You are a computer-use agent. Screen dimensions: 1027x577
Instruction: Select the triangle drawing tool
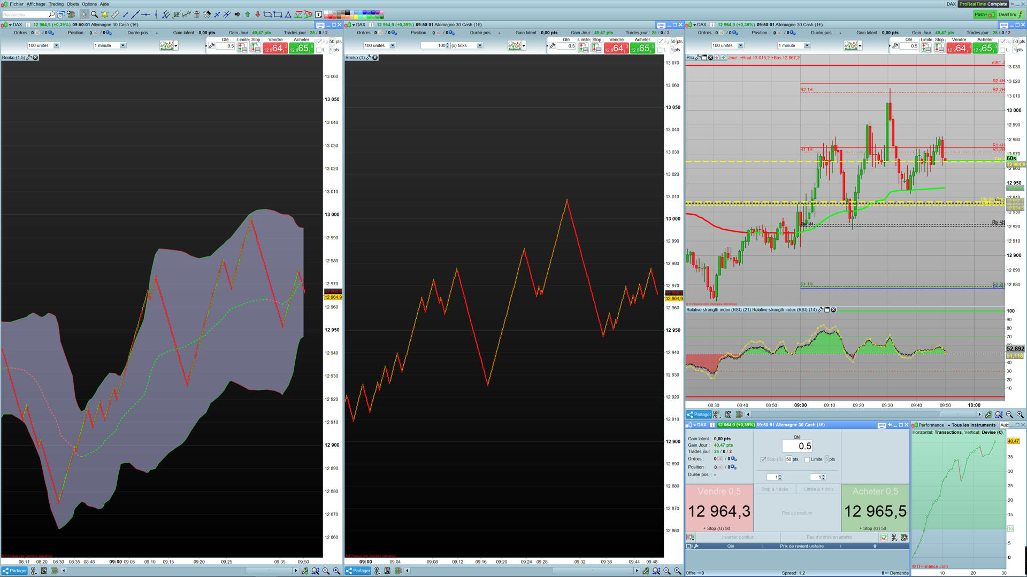click(x=288, y=14)
